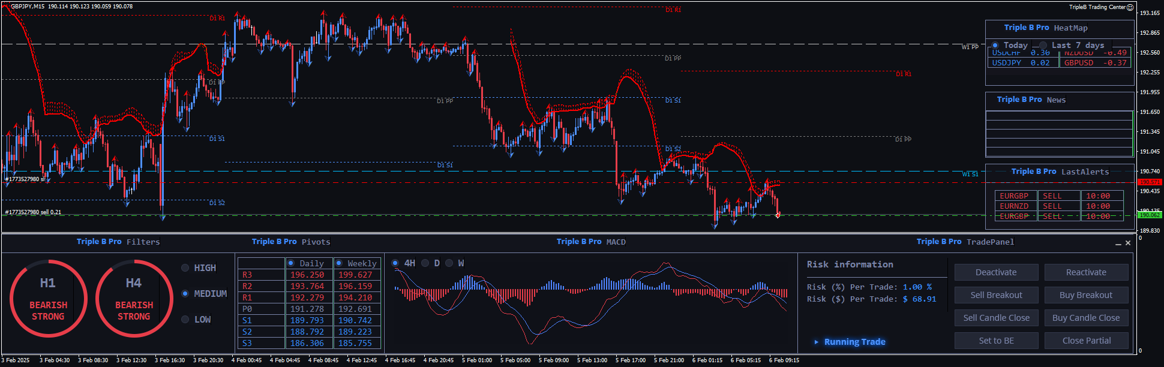Click the H4 bearish strong gauge
The height and width of the screenshot is (367, 1164).
tap(134, 298)
